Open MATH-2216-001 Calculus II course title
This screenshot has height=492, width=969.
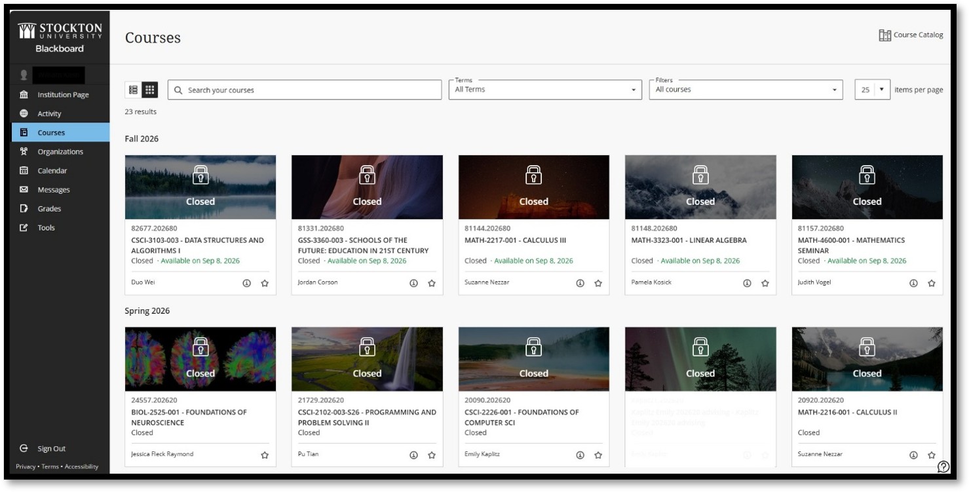pyautogui.click(x=847, y=413)
